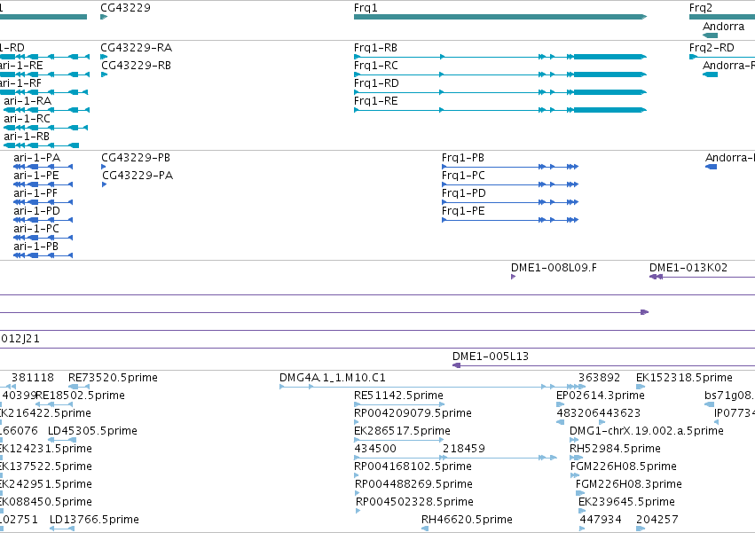The width and height of the screenshot is (755, 533).
Task: Click the Frq2-RD transcript label
Action: pos(712,48)
